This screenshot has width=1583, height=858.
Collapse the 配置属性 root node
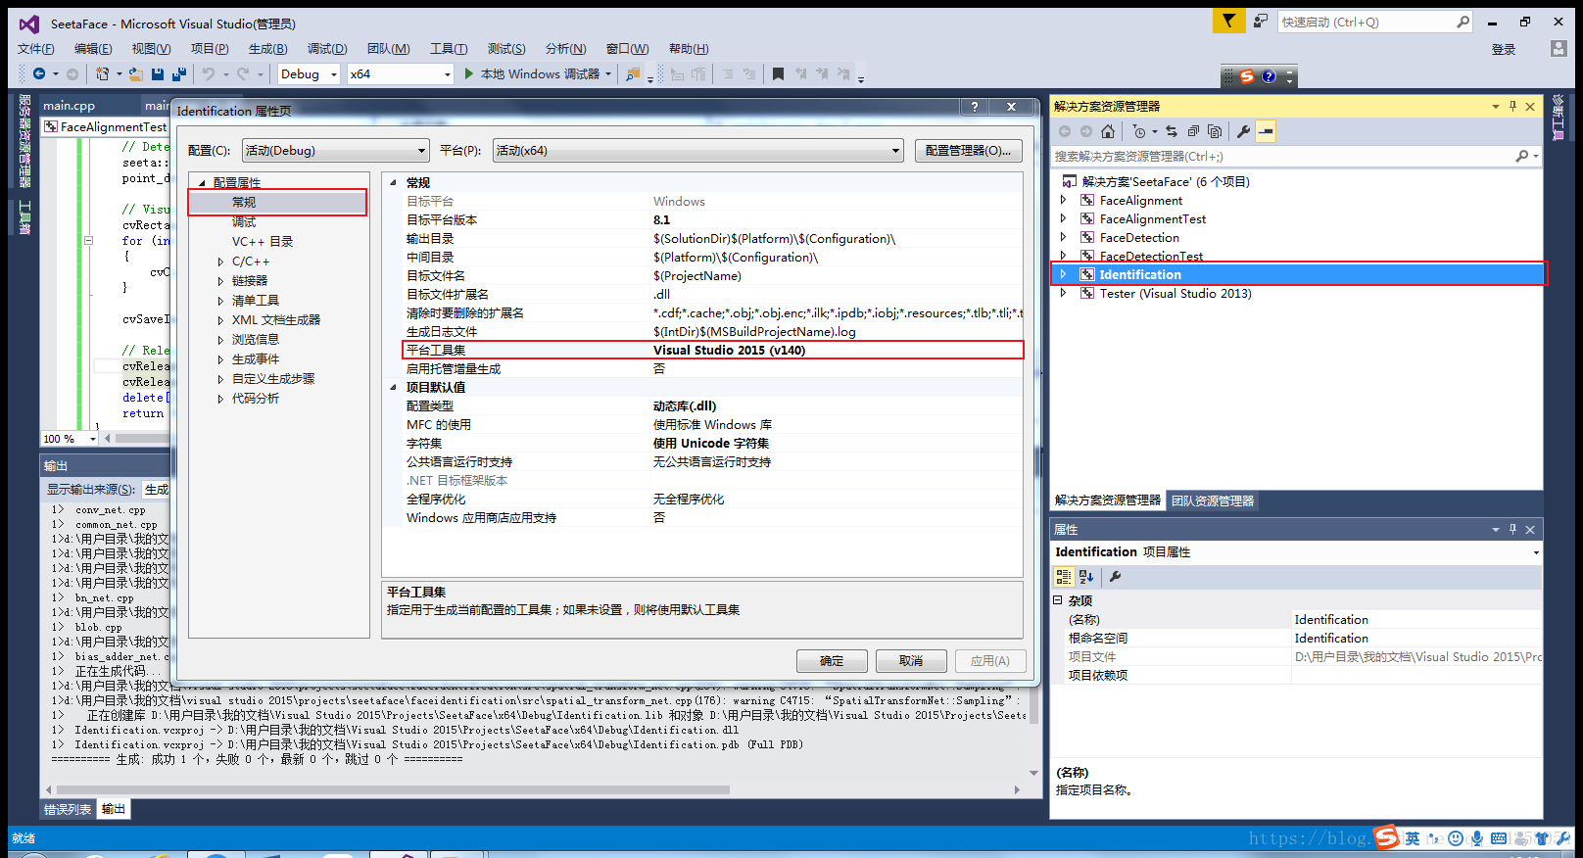[x=202, y=183]
